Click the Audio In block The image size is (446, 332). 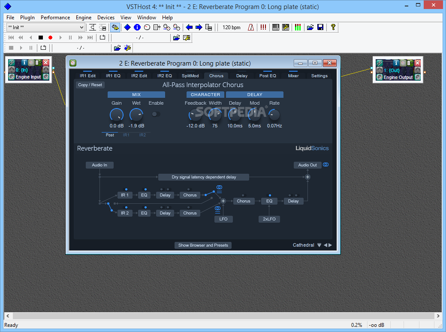pos(99,165)
